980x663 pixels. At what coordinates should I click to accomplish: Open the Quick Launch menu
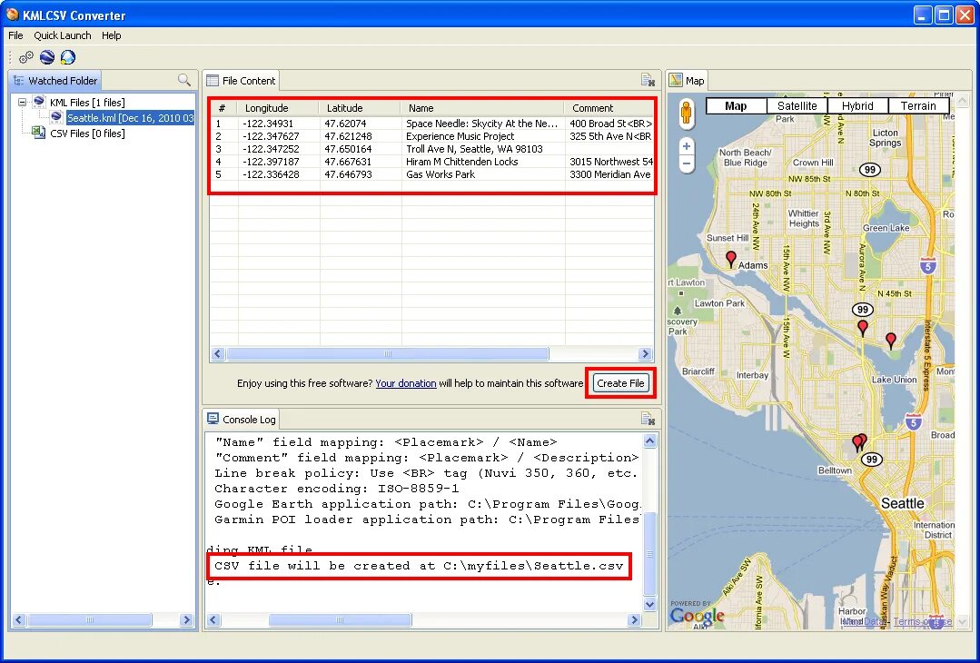(x=63, y=35)
